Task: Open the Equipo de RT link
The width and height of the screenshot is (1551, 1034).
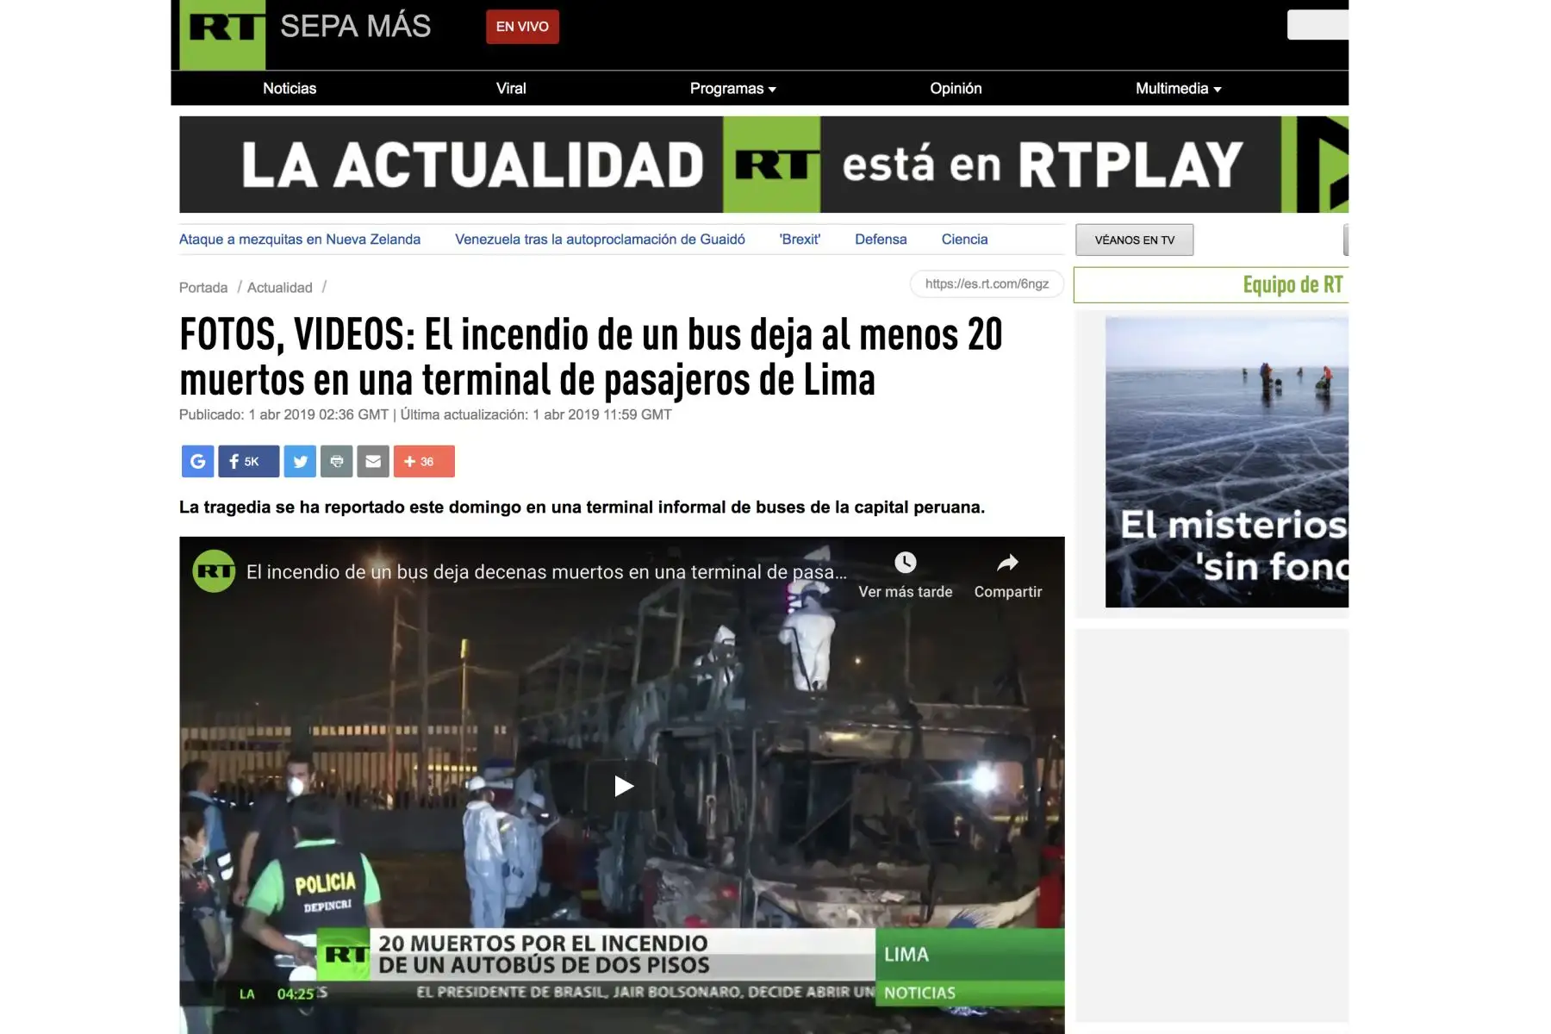Action: [1292, 284]
